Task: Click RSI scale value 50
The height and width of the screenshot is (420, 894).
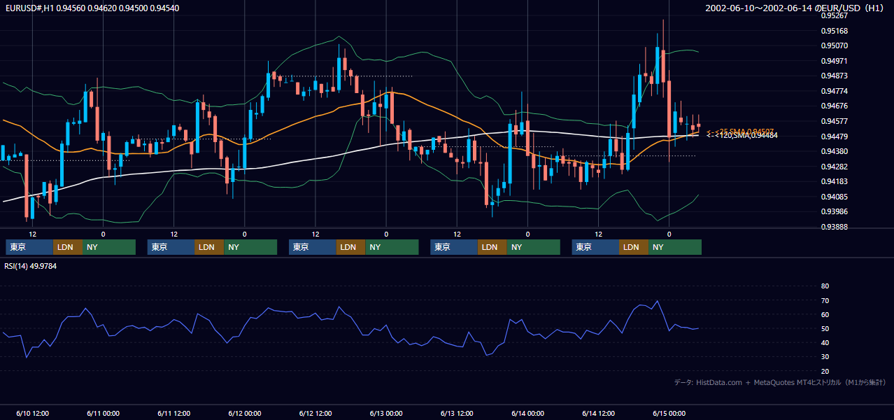Action: [x=825, y=328]
